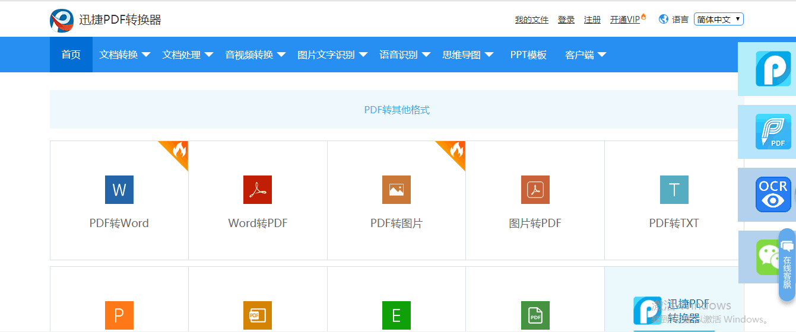Click the globe language icon

(664, 19)
